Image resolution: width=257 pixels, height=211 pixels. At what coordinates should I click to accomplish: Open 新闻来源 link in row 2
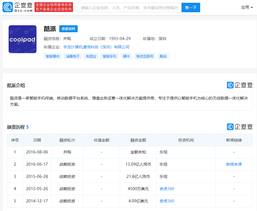(234, 164)
